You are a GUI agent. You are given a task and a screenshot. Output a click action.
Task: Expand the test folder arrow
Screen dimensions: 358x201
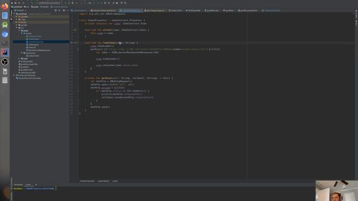click(x=19, y=59)
